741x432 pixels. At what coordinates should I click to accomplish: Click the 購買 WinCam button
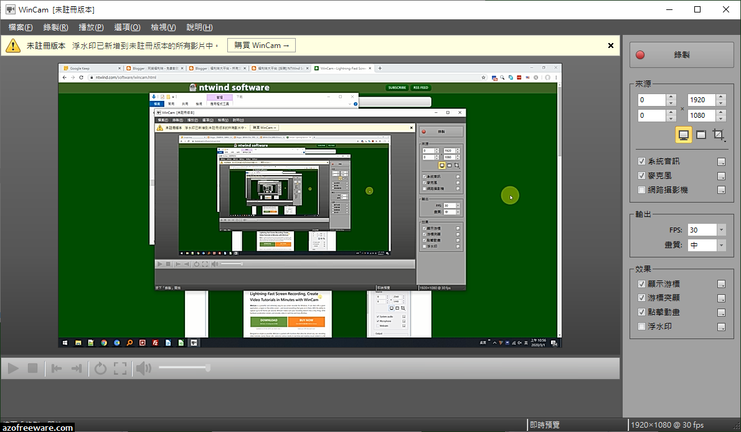click(261, 45)
